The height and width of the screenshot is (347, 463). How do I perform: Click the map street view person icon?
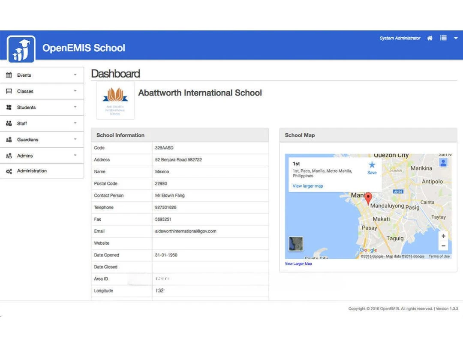point(443,163)
